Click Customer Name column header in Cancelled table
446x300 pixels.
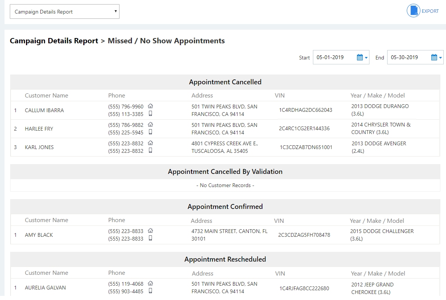click(x=46, y=96)
